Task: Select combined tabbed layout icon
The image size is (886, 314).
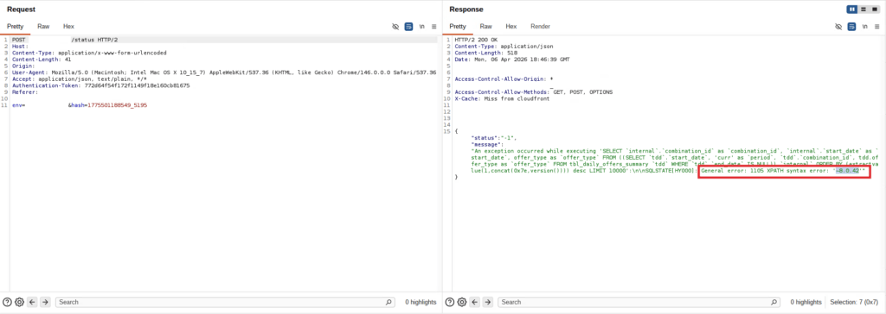Action: [876, 9]
